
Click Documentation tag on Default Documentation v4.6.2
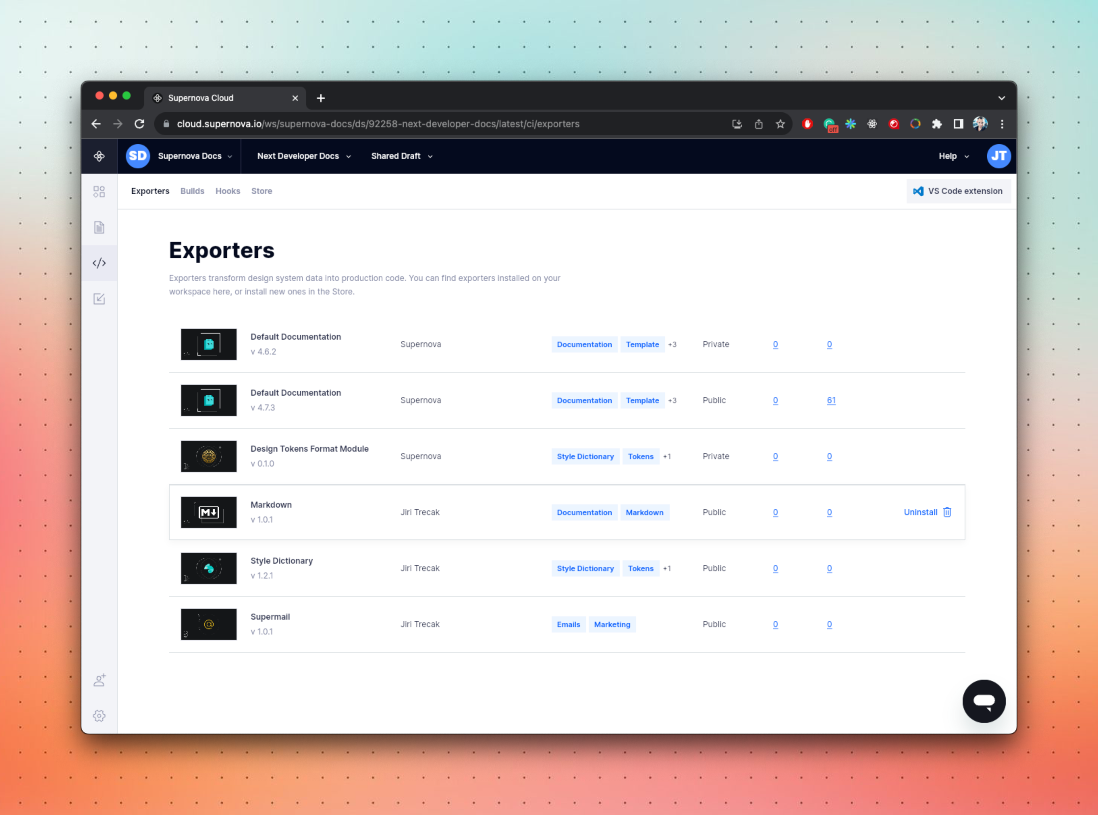(584, 344)
